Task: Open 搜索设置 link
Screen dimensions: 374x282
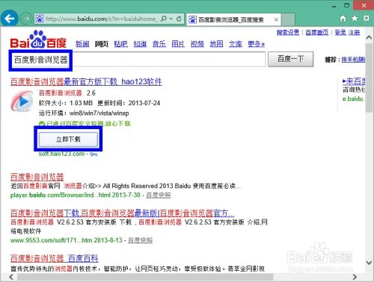Action: (288, 32)
